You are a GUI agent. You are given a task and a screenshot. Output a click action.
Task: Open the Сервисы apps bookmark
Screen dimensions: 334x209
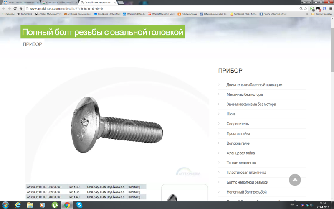point(8,14)
